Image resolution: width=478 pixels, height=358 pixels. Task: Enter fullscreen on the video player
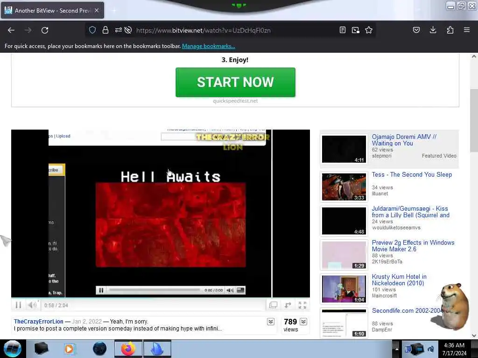302,305
